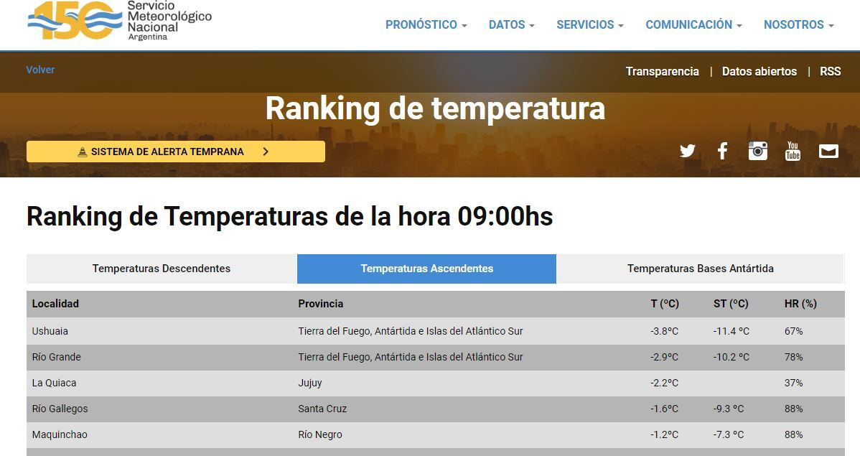Open the Instagram social icon
Image resolution: width=860 pixels, height=456 pixels.
(x=757, y=151)
